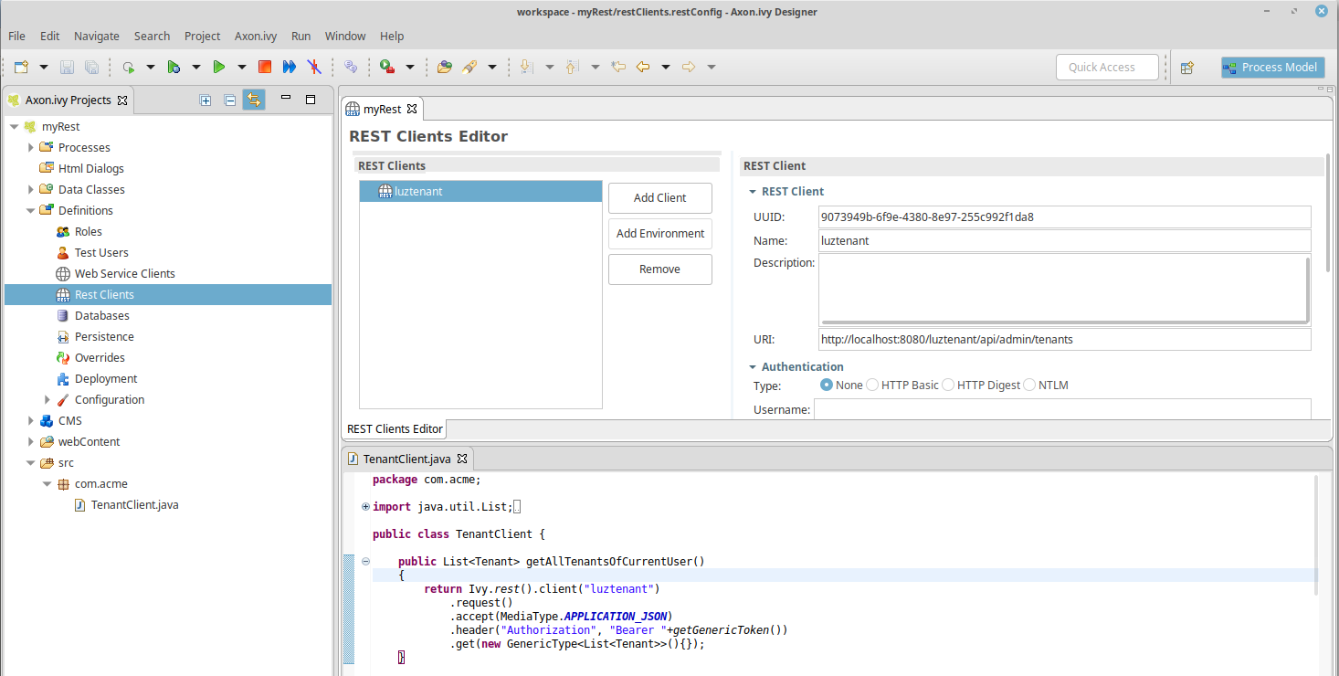Click the crossed-out skip breakpoints icon

(313, 67)
